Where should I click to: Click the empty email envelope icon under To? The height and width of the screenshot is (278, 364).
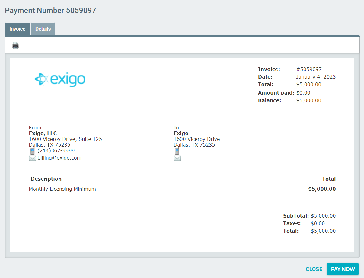tap(177, 158)
